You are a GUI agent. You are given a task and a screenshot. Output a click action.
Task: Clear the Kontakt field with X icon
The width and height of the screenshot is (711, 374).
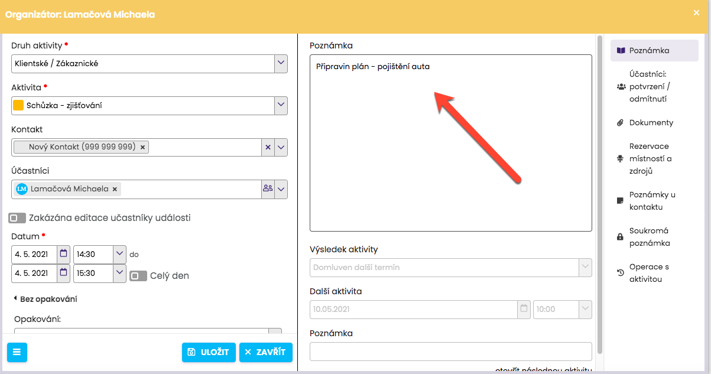(x=268, y=147)
